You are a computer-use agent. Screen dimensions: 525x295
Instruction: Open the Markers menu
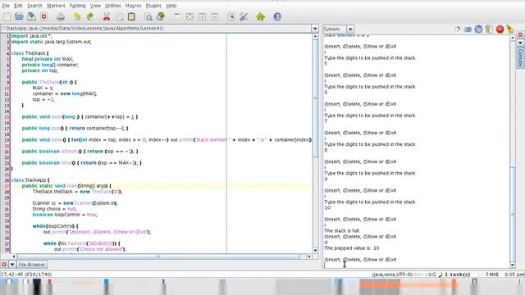[56, 6]
